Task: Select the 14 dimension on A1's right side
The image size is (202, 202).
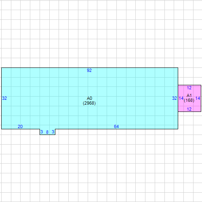Action: pyautogui.click(x=198, y=98)
